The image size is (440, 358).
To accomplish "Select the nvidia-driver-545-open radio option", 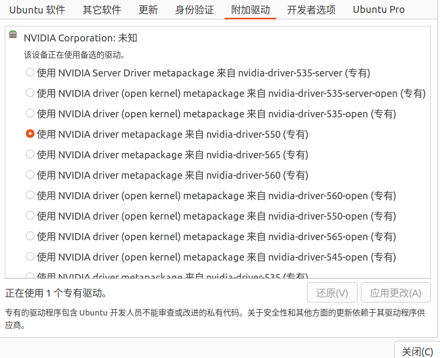I will (30, 257).
